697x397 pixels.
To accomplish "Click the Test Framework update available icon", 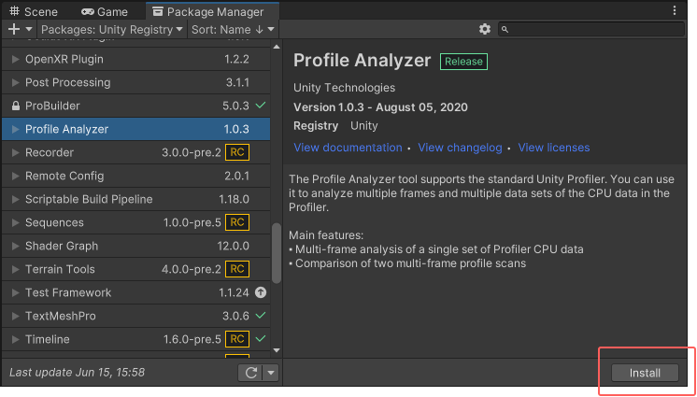I will [260, 292].
